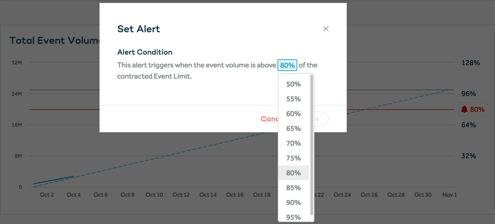Click the 80% alert badge on the chart

coord(473,109)
